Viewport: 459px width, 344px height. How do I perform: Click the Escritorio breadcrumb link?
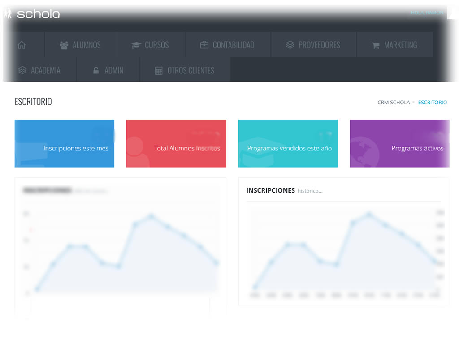(x=432, y=103)
